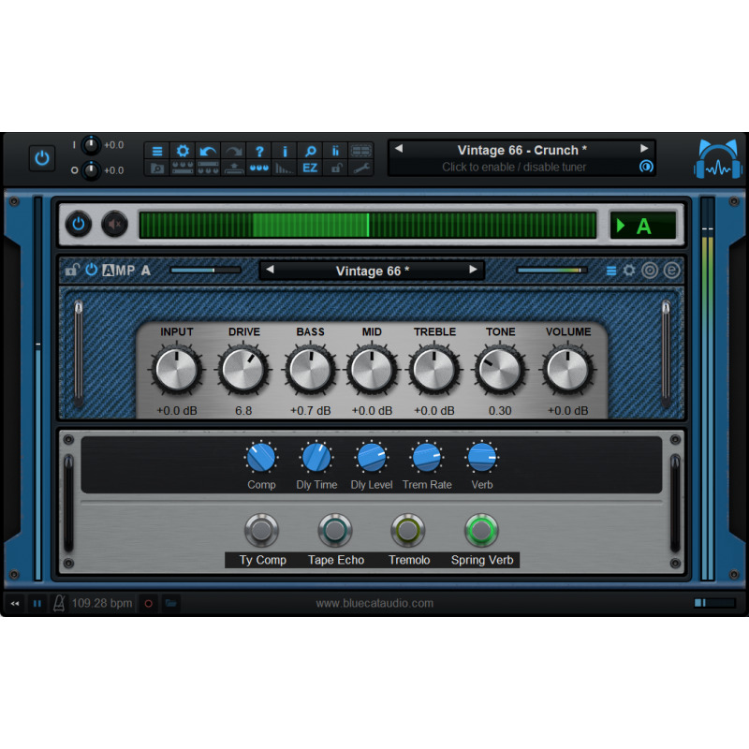The width and height of the screenshot is (749, 749).
Task: Select the wrench tools icon
Action: click(360, 170)
